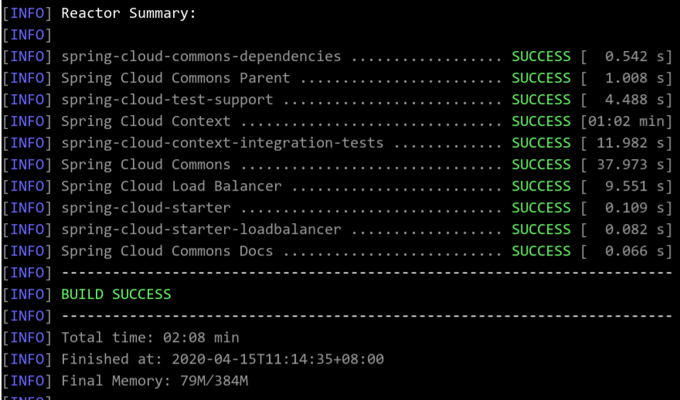Click the Spring Cloud Commons Docs entry
This screenshot has width=680, height=400.
tap(167, 252)
